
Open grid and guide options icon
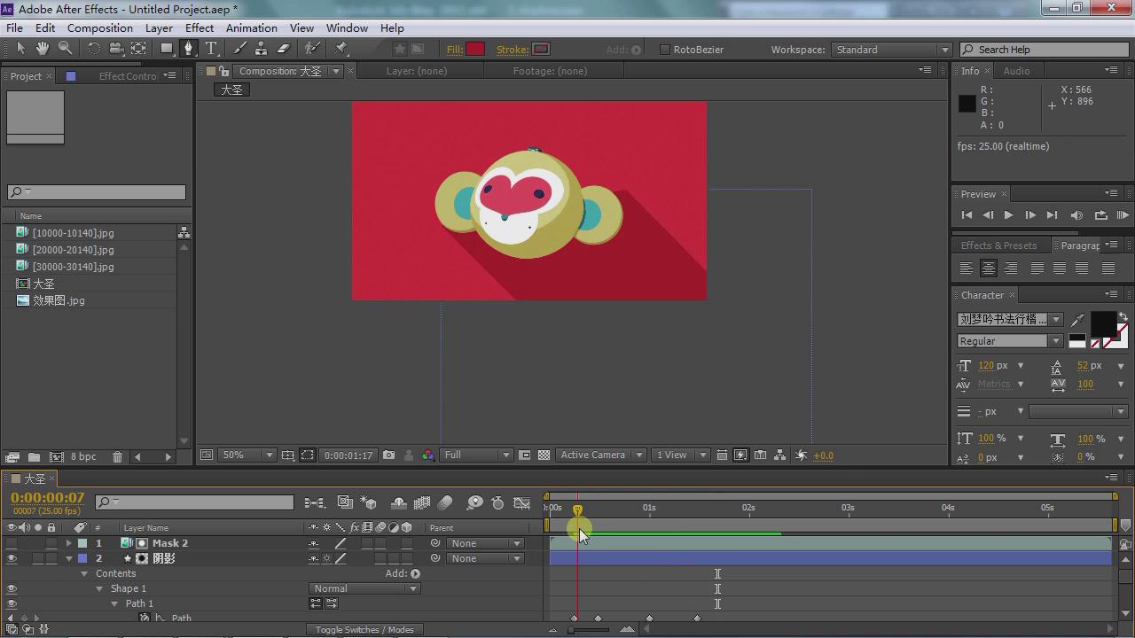click(288, 455)
